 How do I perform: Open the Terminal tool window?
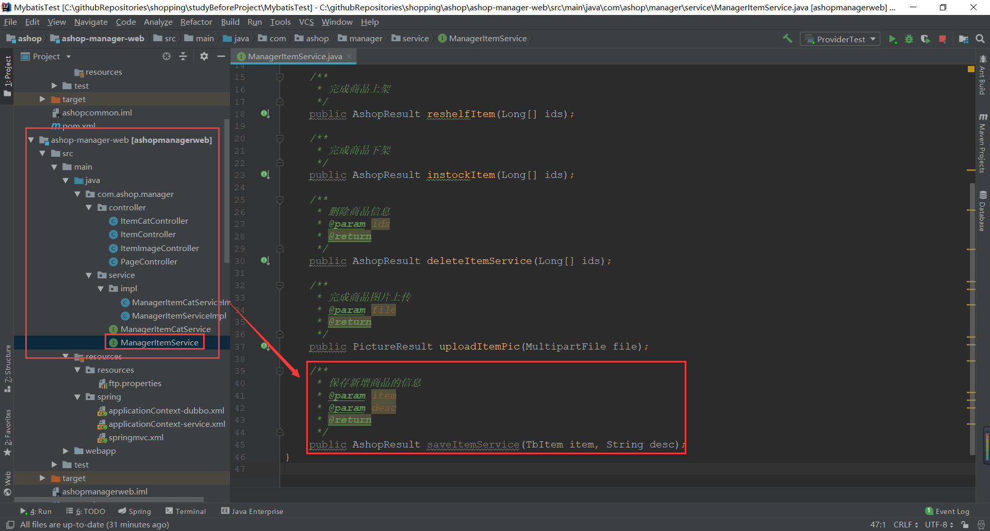pos(186,511)
